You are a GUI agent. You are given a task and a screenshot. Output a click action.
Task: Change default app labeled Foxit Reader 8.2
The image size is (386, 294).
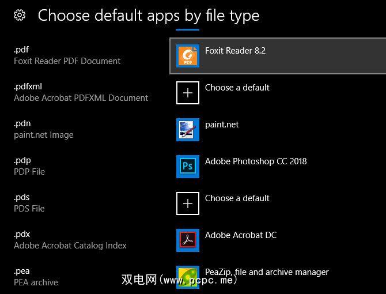pyautogui.click(x=235, y=51)
